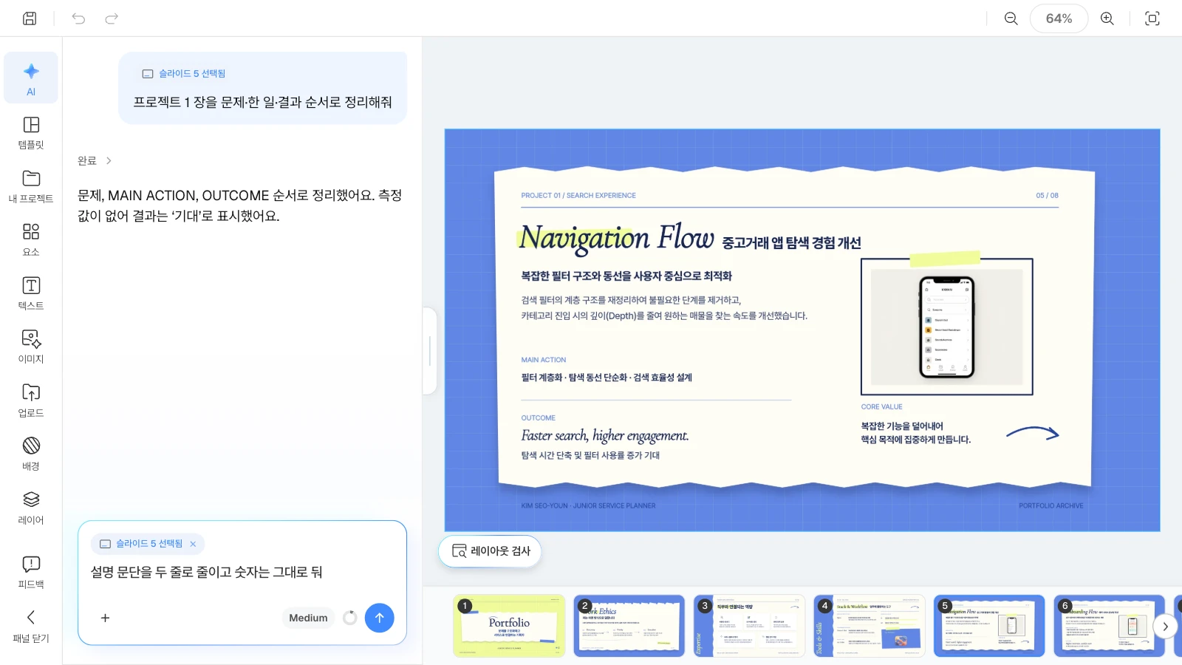
Task: Click the 슬라이드 5 선택됨 tag in chat message
Action: tap(184, 74)
